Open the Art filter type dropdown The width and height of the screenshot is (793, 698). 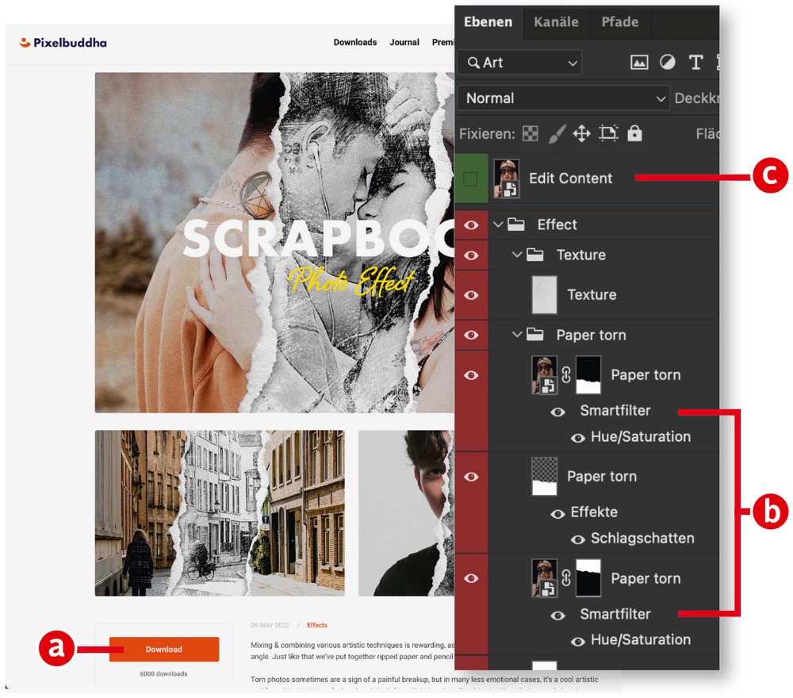coord(520,63)
